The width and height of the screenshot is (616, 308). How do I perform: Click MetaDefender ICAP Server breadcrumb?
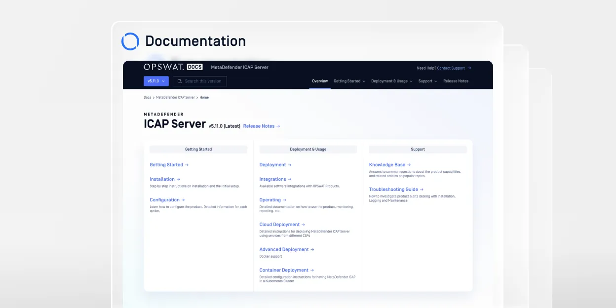175,97
